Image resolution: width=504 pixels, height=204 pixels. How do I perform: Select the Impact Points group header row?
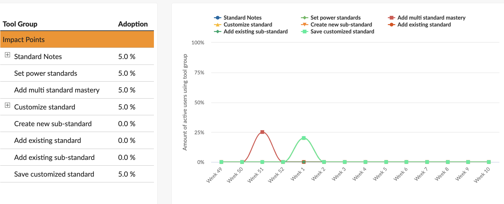77,39
